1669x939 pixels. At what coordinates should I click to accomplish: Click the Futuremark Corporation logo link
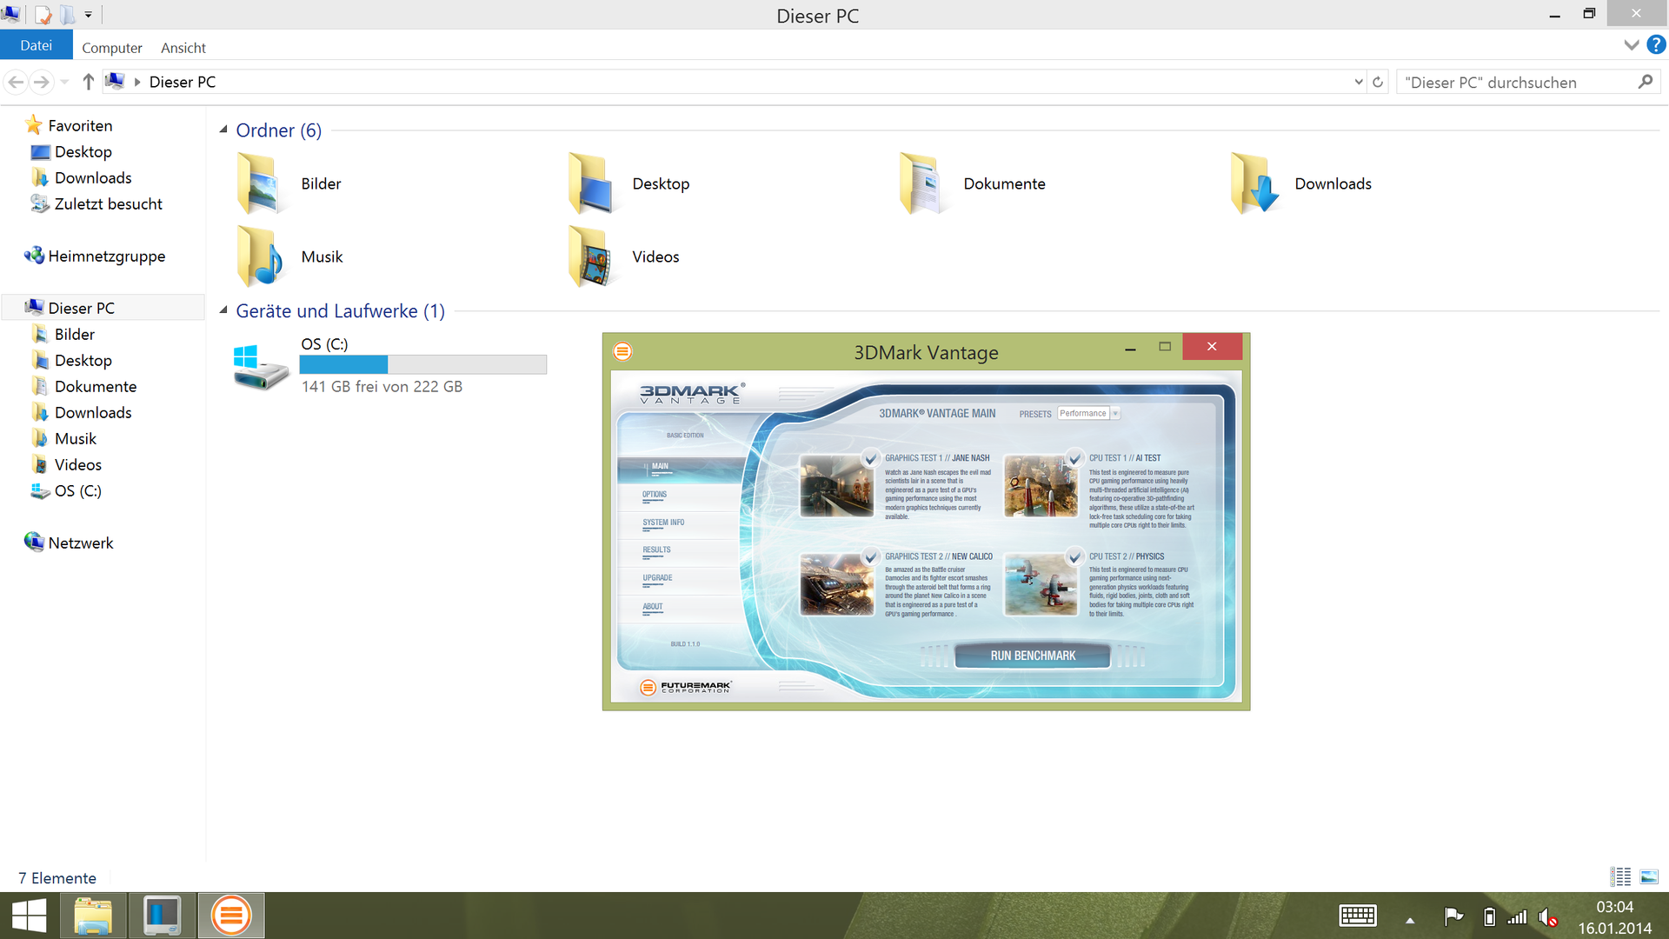click(686, 687)
